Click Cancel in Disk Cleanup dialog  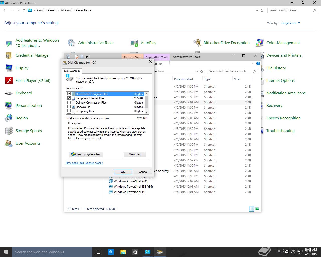143,172
